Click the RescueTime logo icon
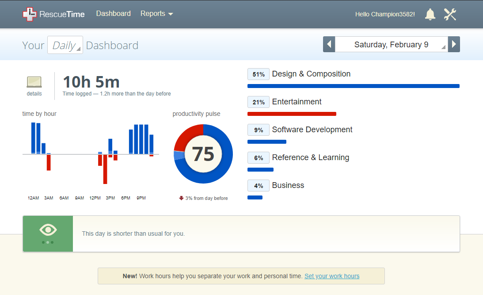 point(30,13)
